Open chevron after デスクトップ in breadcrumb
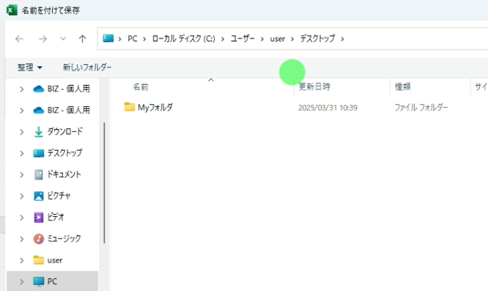This screenshot has width=488, height=291. (x=342, y=39)
